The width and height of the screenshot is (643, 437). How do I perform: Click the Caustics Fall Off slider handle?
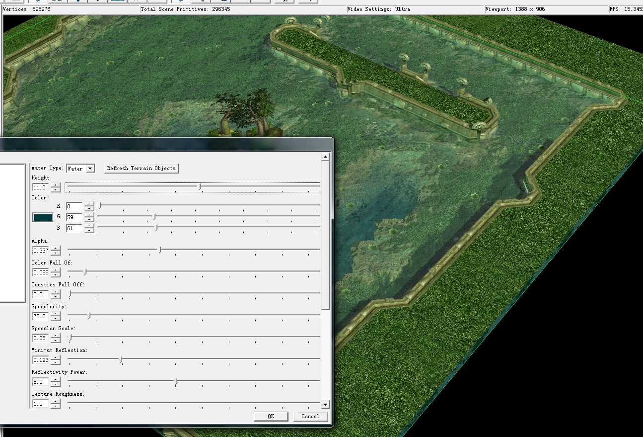(70, 293)
